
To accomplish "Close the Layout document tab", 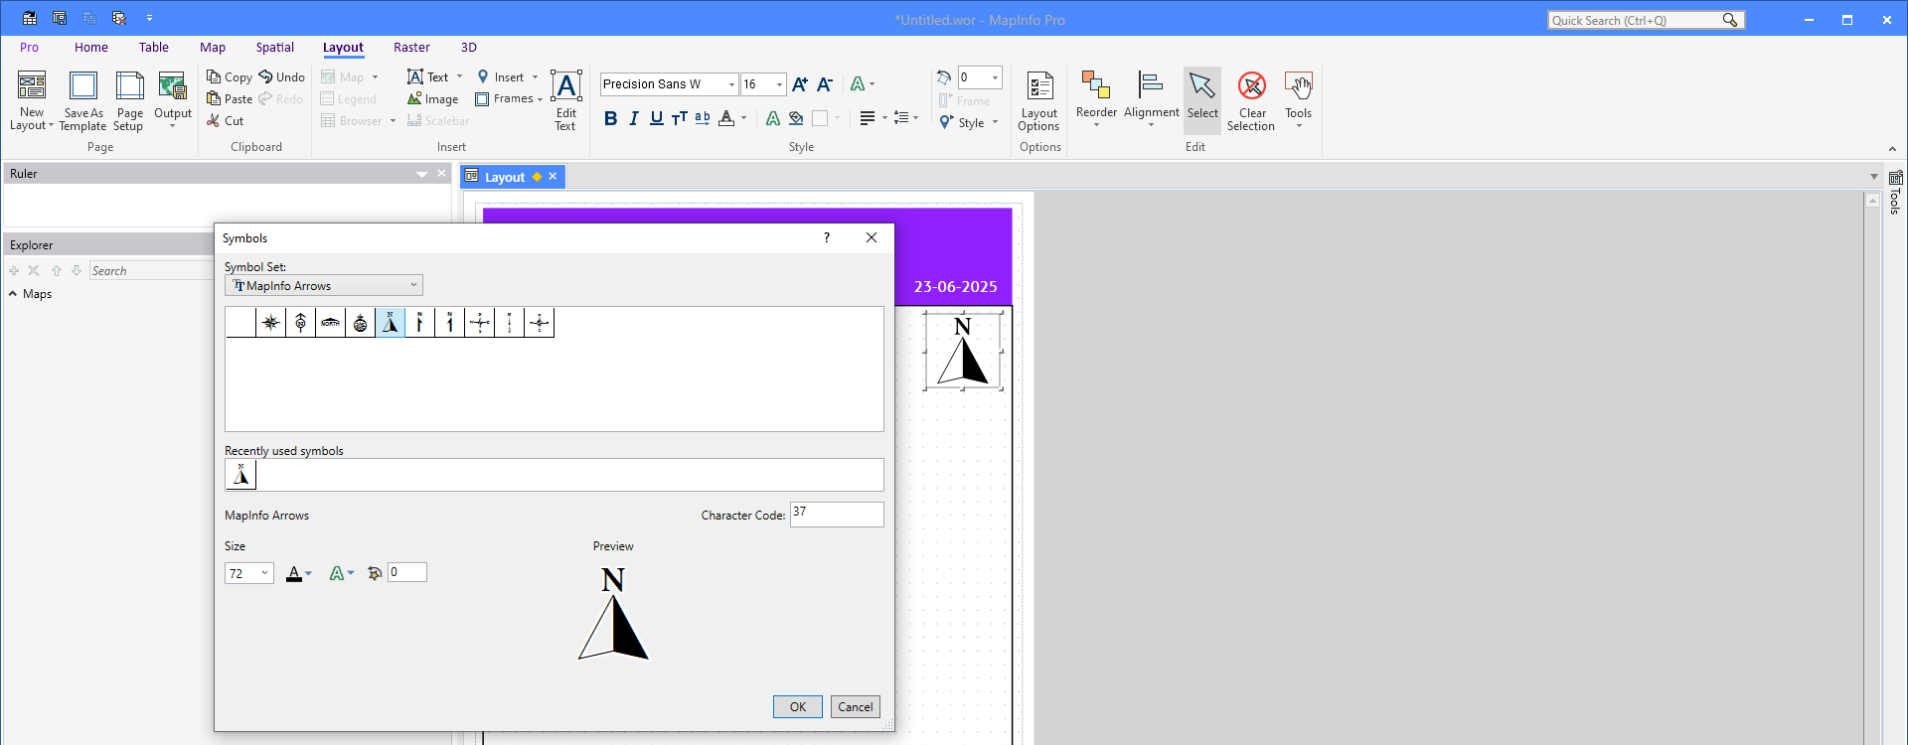I will [553, 176].
